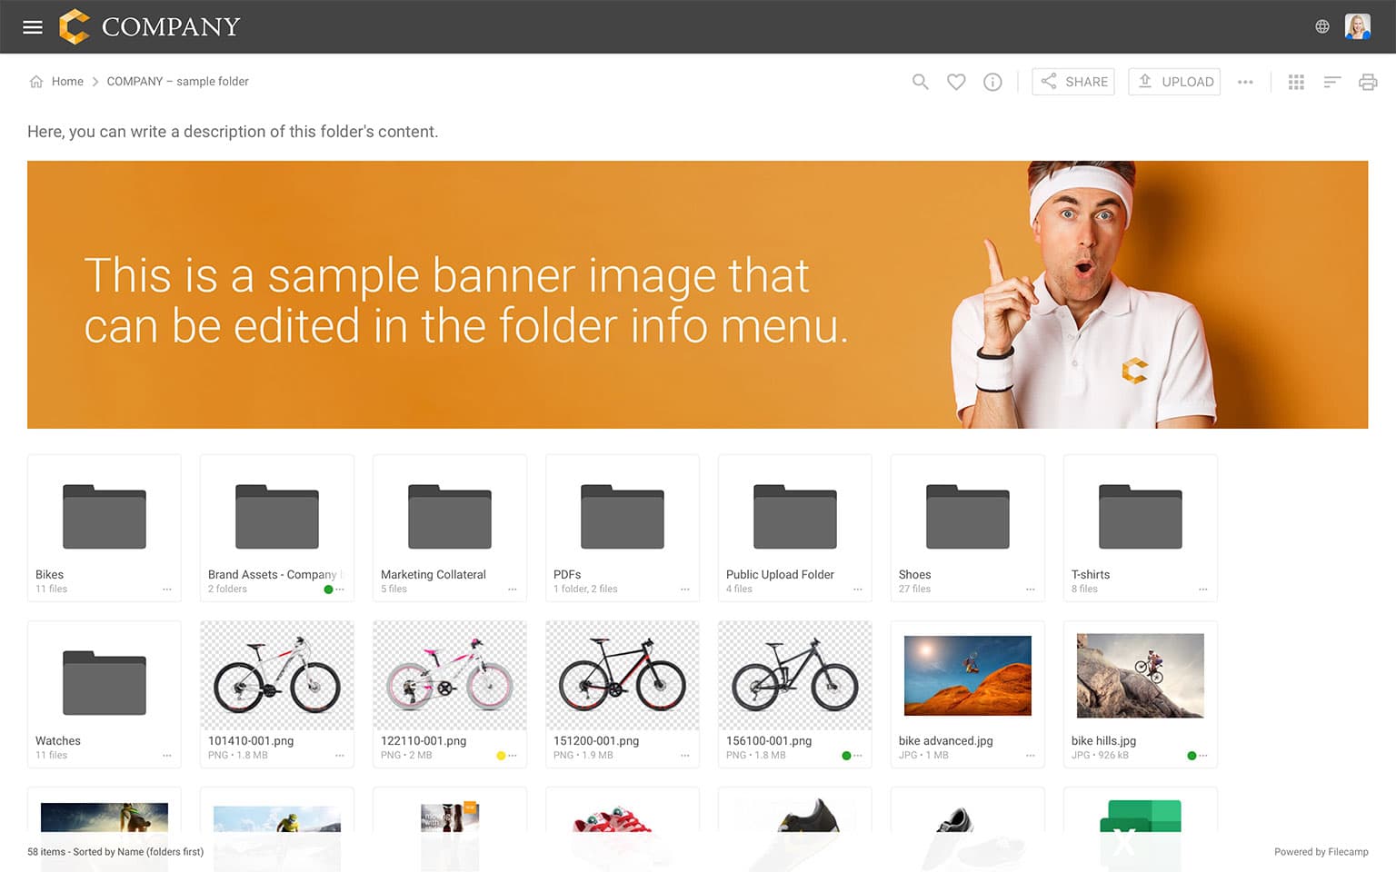Open 122110-001.png pink bike thumbnail
Screen dimensions: 1396x872
450,676
